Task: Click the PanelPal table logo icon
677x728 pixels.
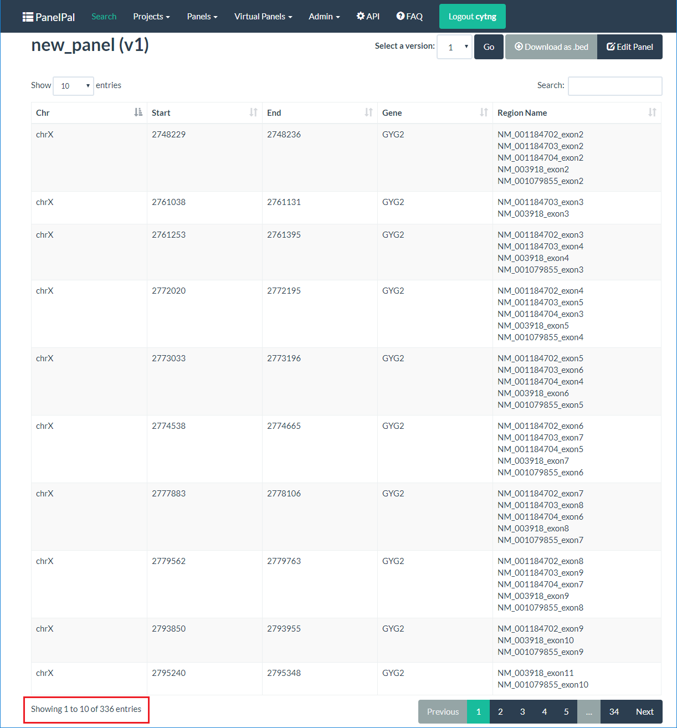Action: (28, 17)
